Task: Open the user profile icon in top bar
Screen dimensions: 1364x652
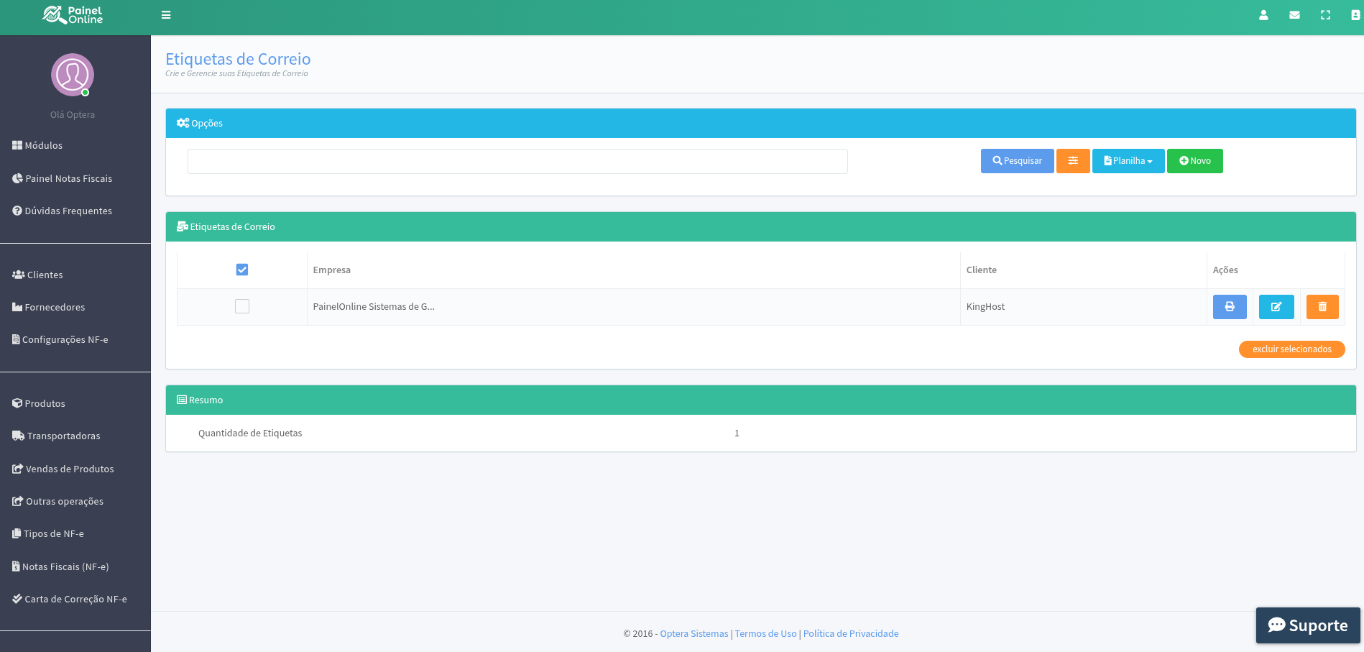Action: click(x=1263, y=15)
